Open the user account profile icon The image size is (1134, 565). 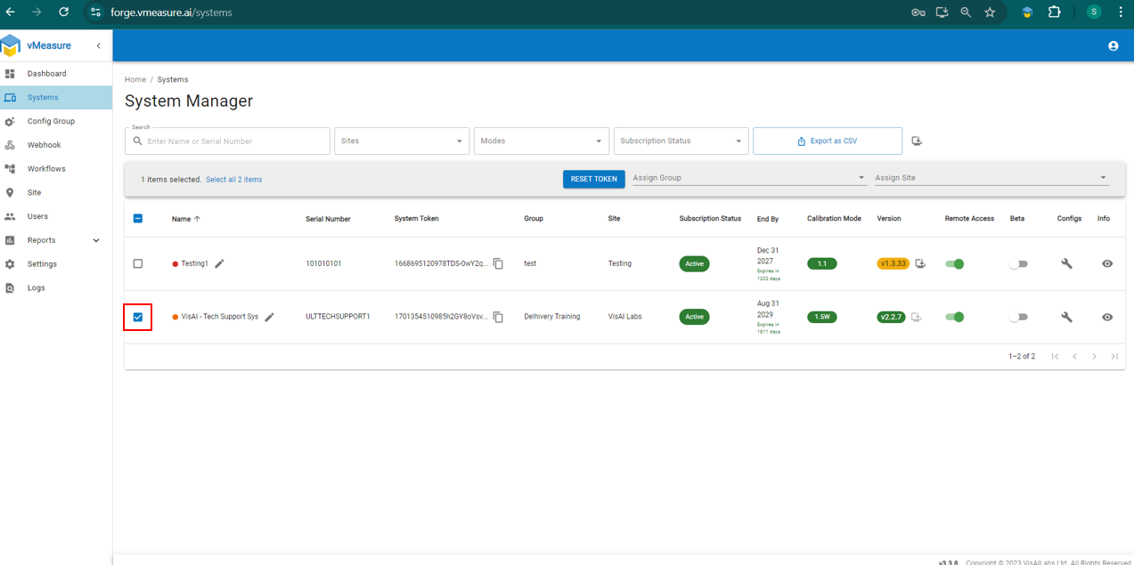1113,46
